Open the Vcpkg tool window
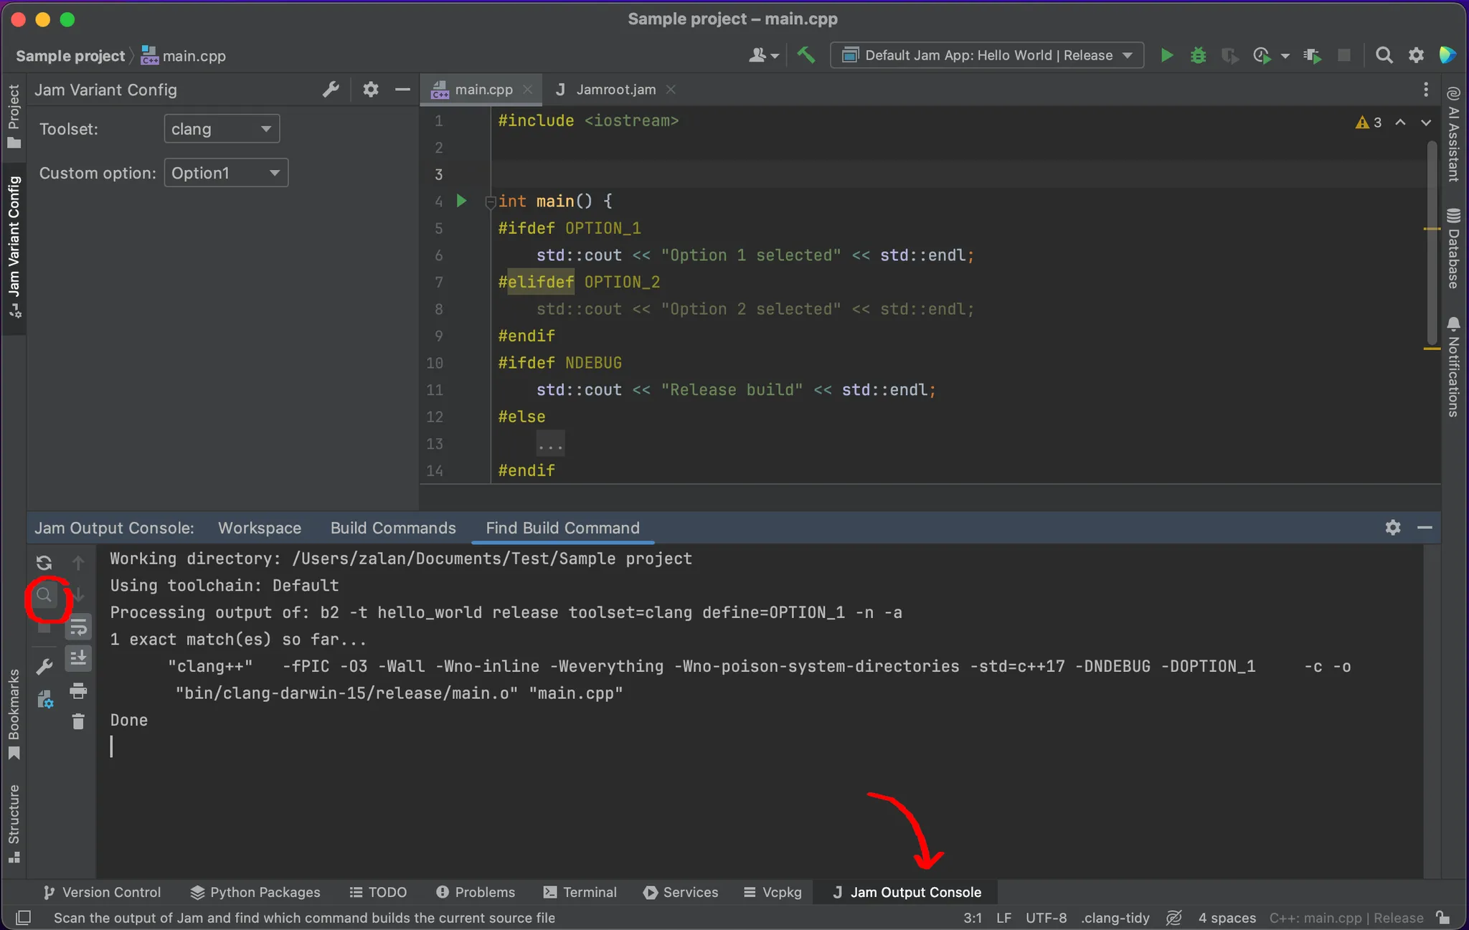Image resolution: width=1469 pixels, height=930 pixels. [773, 892]
